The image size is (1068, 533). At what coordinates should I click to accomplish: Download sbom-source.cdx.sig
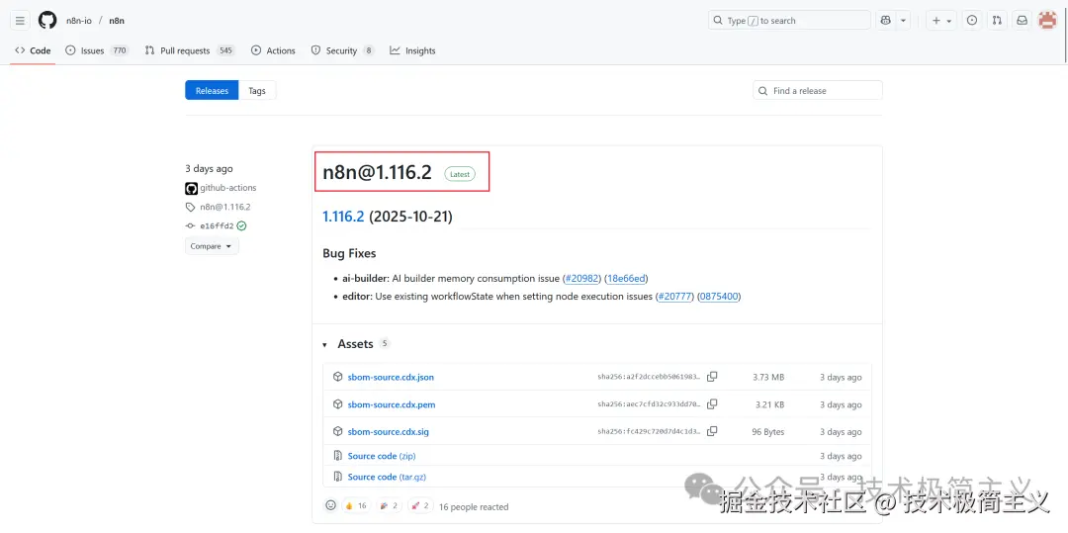coord(389,431)
